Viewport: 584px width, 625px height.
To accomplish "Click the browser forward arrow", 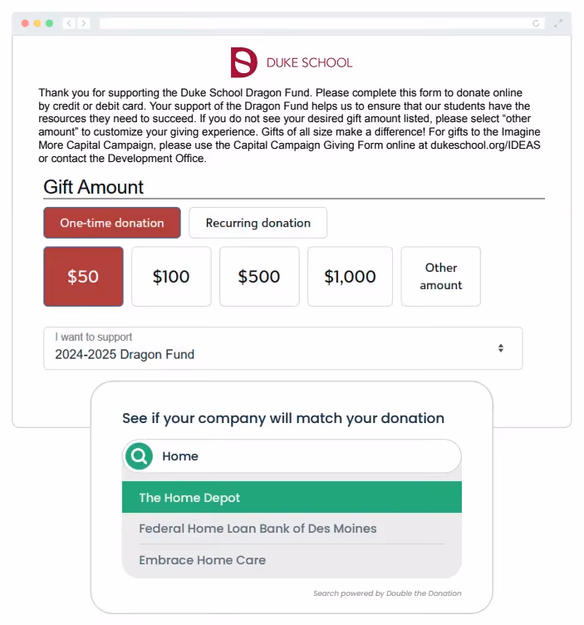I will (x=84, y=23).
